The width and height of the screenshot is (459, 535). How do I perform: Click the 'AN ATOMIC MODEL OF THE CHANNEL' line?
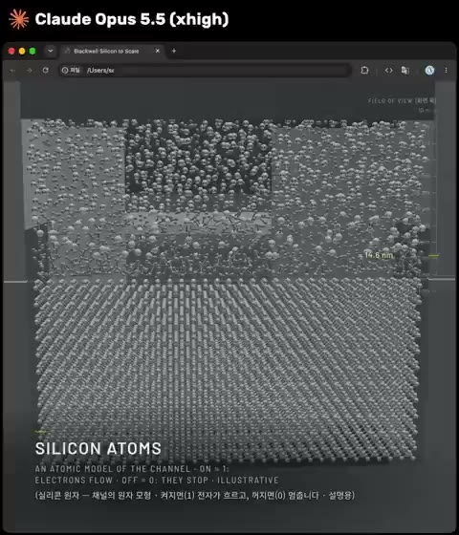click(x=132, y=469)
